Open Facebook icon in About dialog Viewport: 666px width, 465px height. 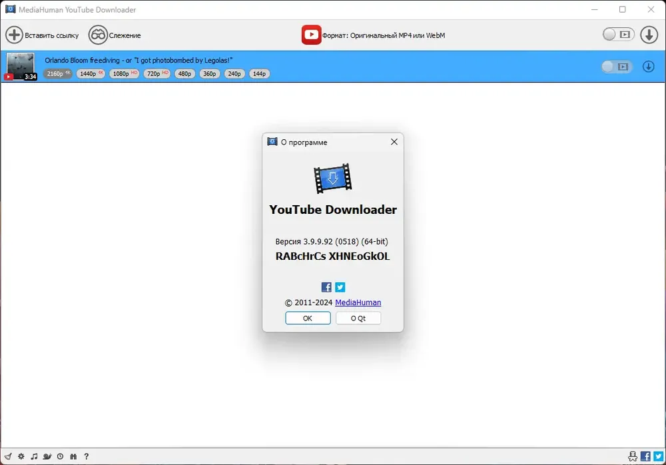point(326,287)
